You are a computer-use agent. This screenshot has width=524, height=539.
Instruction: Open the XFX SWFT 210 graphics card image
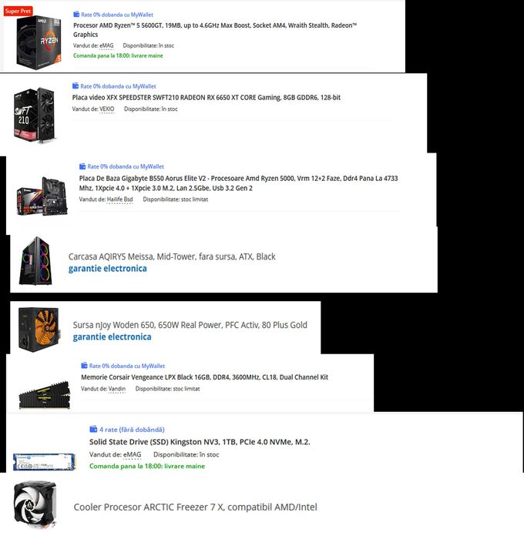(x=34, y=115)
